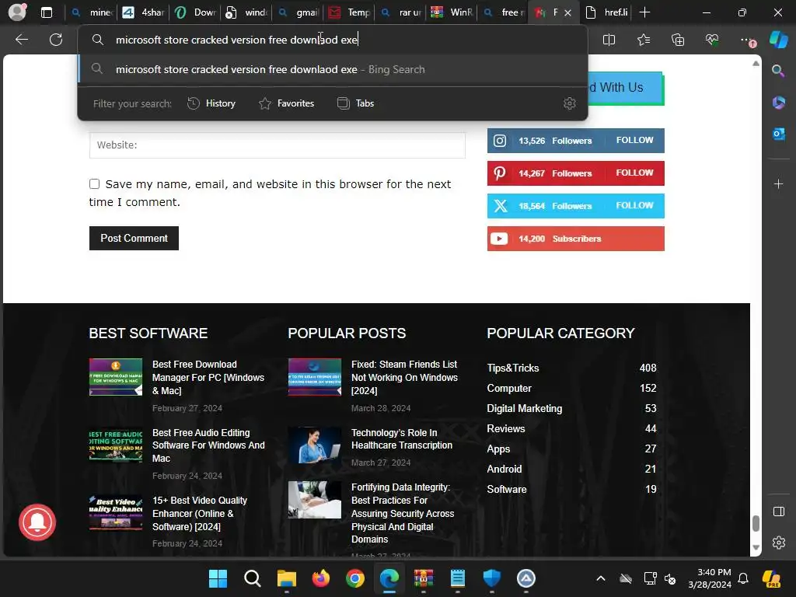Open Browser essentials heart icon
Viewport: 796px width, 597px height.
tap(712, 40)
